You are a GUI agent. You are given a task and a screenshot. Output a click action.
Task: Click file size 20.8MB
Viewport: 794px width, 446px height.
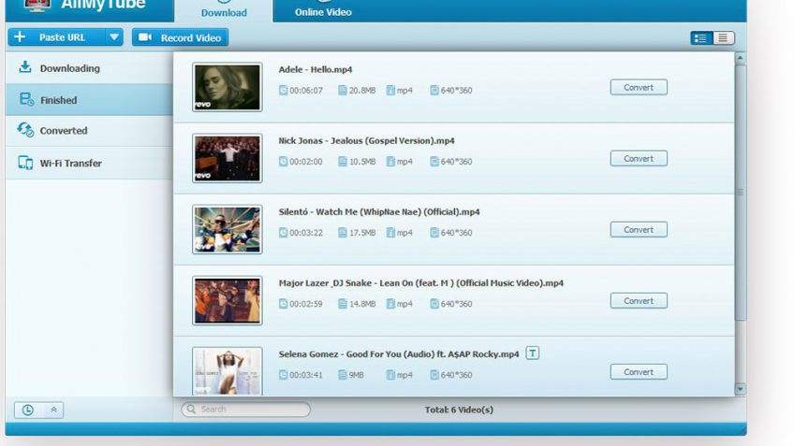tap(362, 91)
